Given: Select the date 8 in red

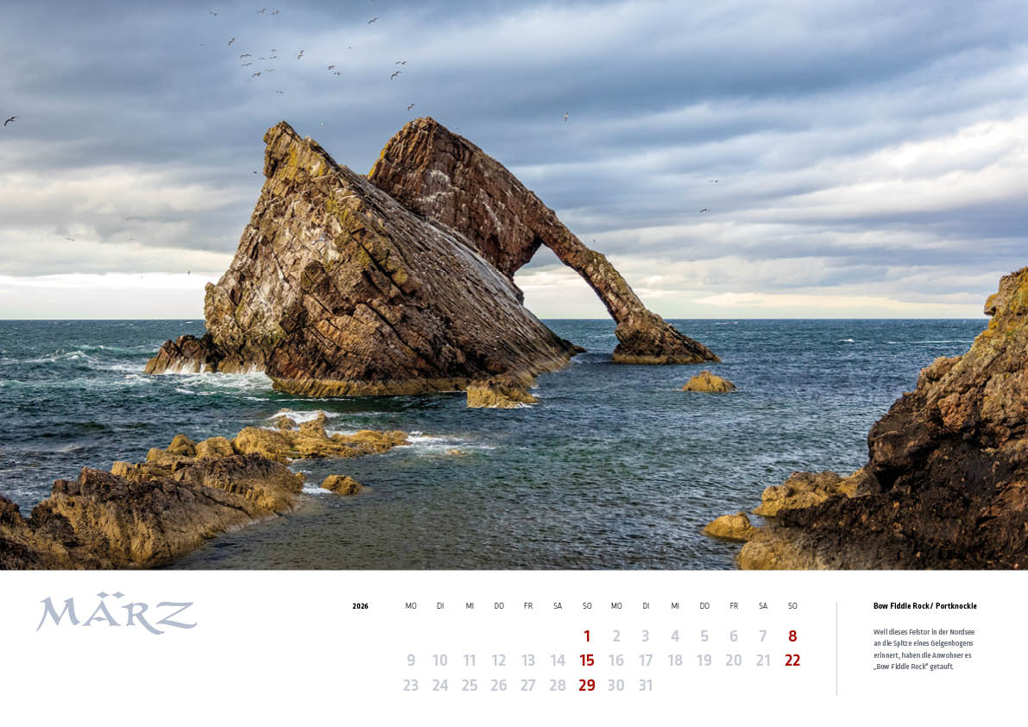Looking at the screenshot, I should pos(791,635).
